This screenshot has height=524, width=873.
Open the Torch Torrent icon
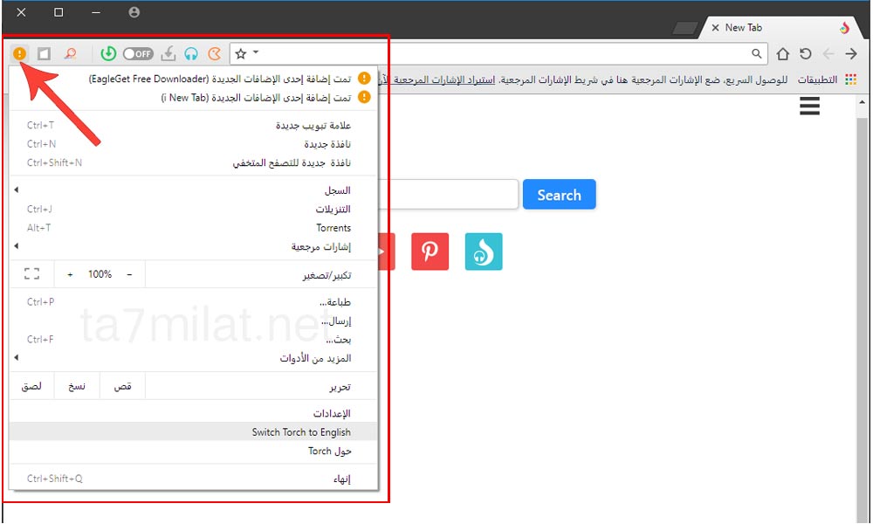215,53
